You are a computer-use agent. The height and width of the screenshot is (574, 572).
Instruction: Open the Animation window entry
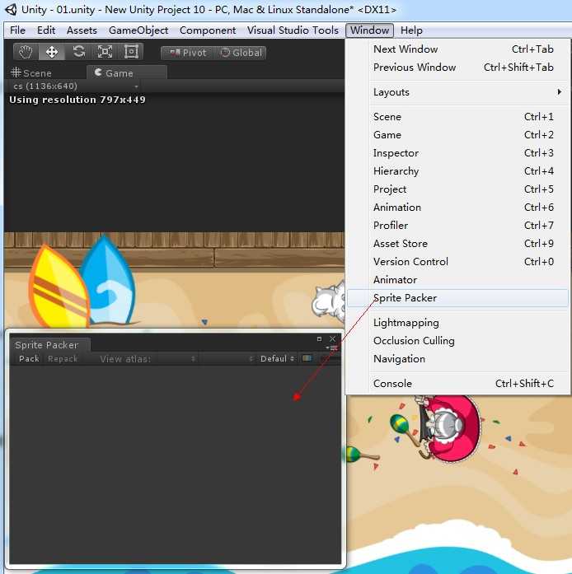457,208
